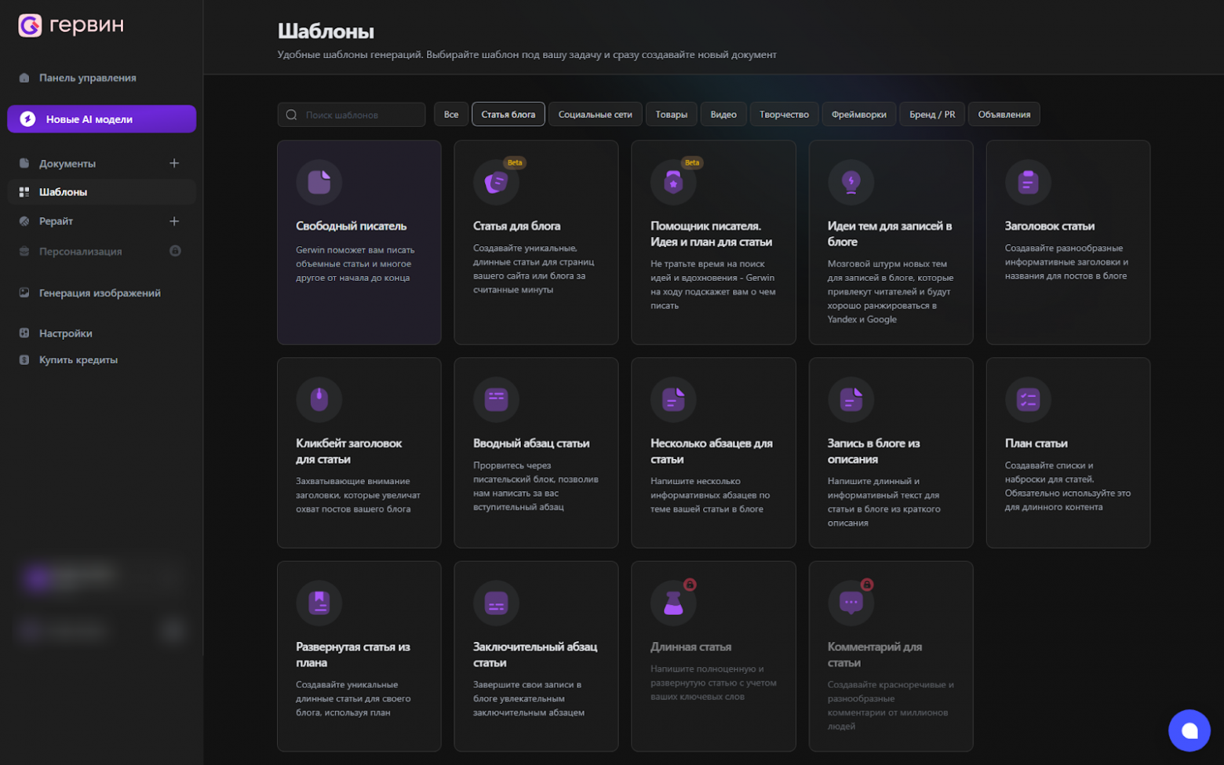Click the Beta badge on Помощник писателя
The image size is (1224, 765).
pyautogui.click(x=692, y=162)
